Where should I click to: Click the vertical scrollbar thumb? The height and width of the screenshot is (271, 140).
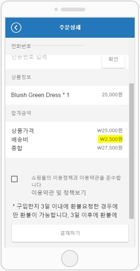pyautogui.click(x=131, y=151)
